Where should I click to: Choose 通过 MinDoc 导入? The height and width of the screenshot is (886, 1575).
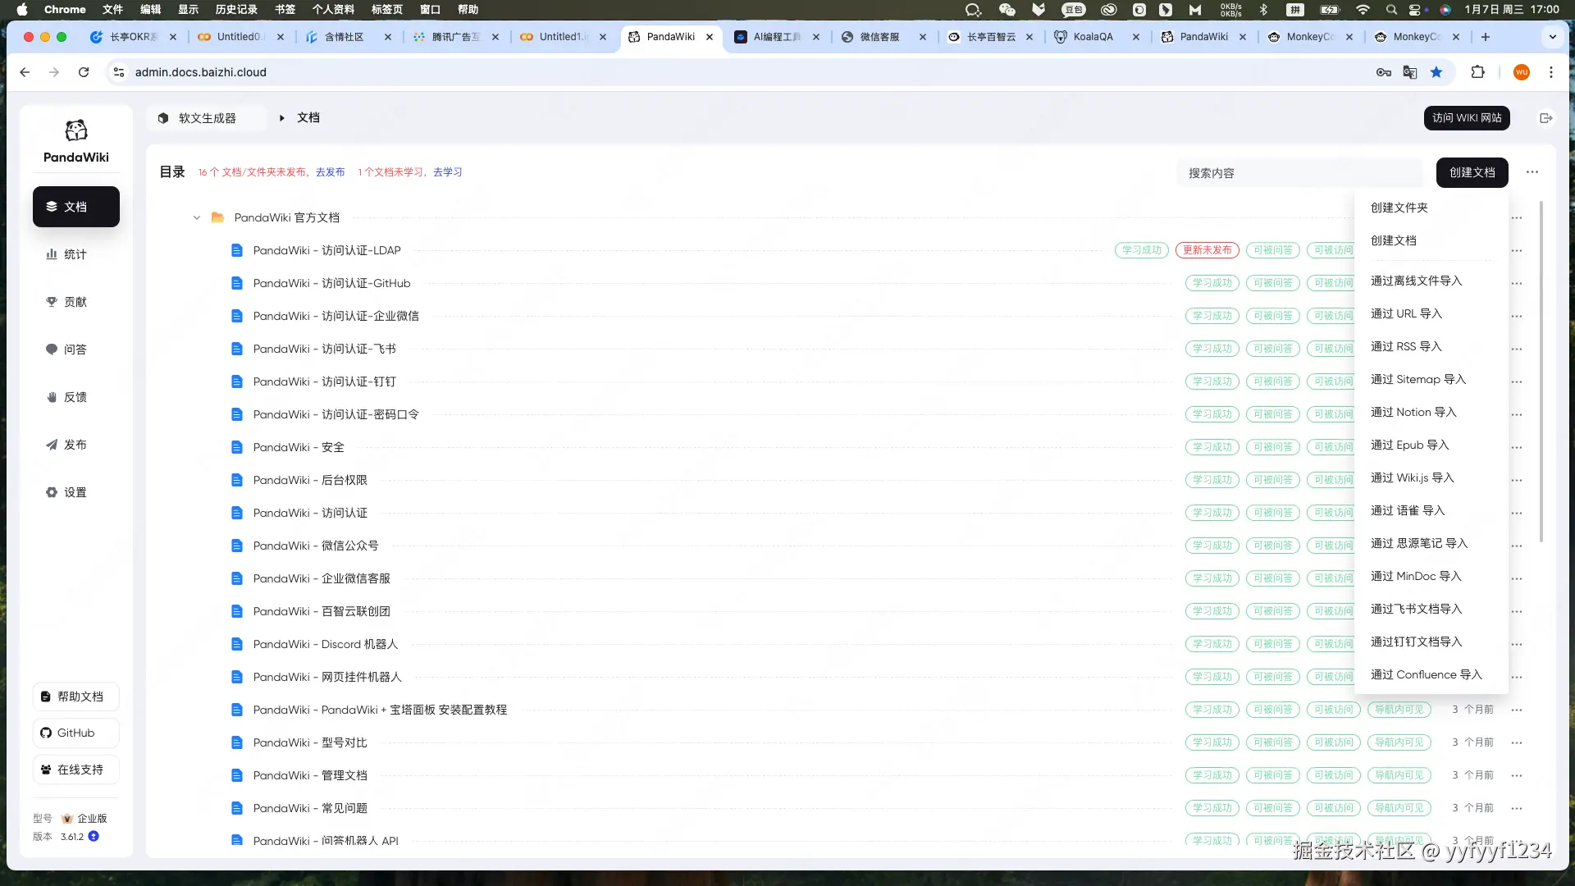point(1431,576)
